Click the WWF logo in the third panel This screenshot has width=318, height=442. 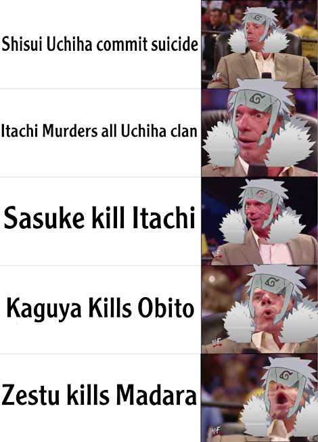coord(217,254)
